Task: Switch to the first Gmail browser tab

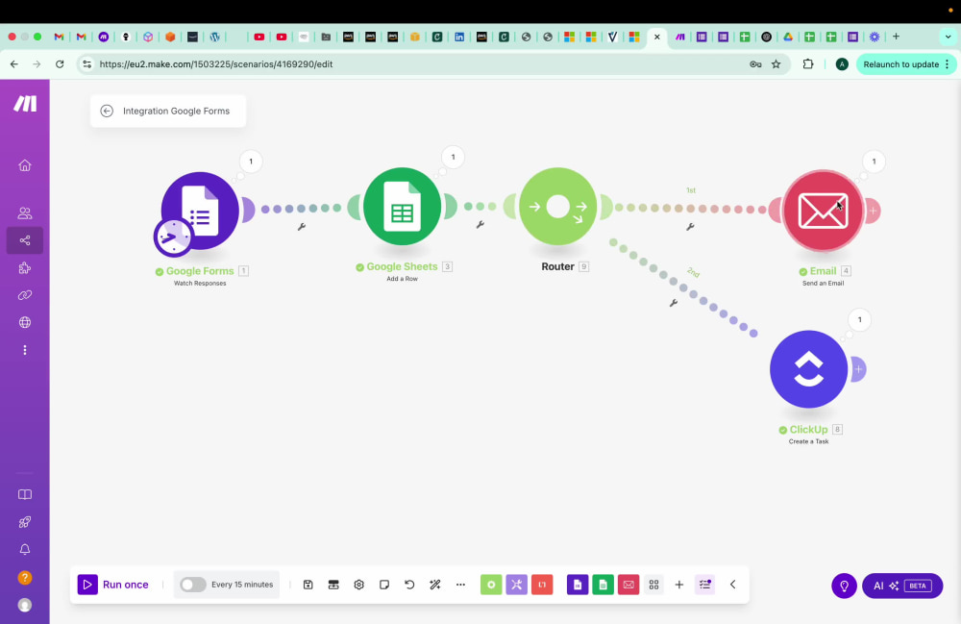Action: coord(59,37)
